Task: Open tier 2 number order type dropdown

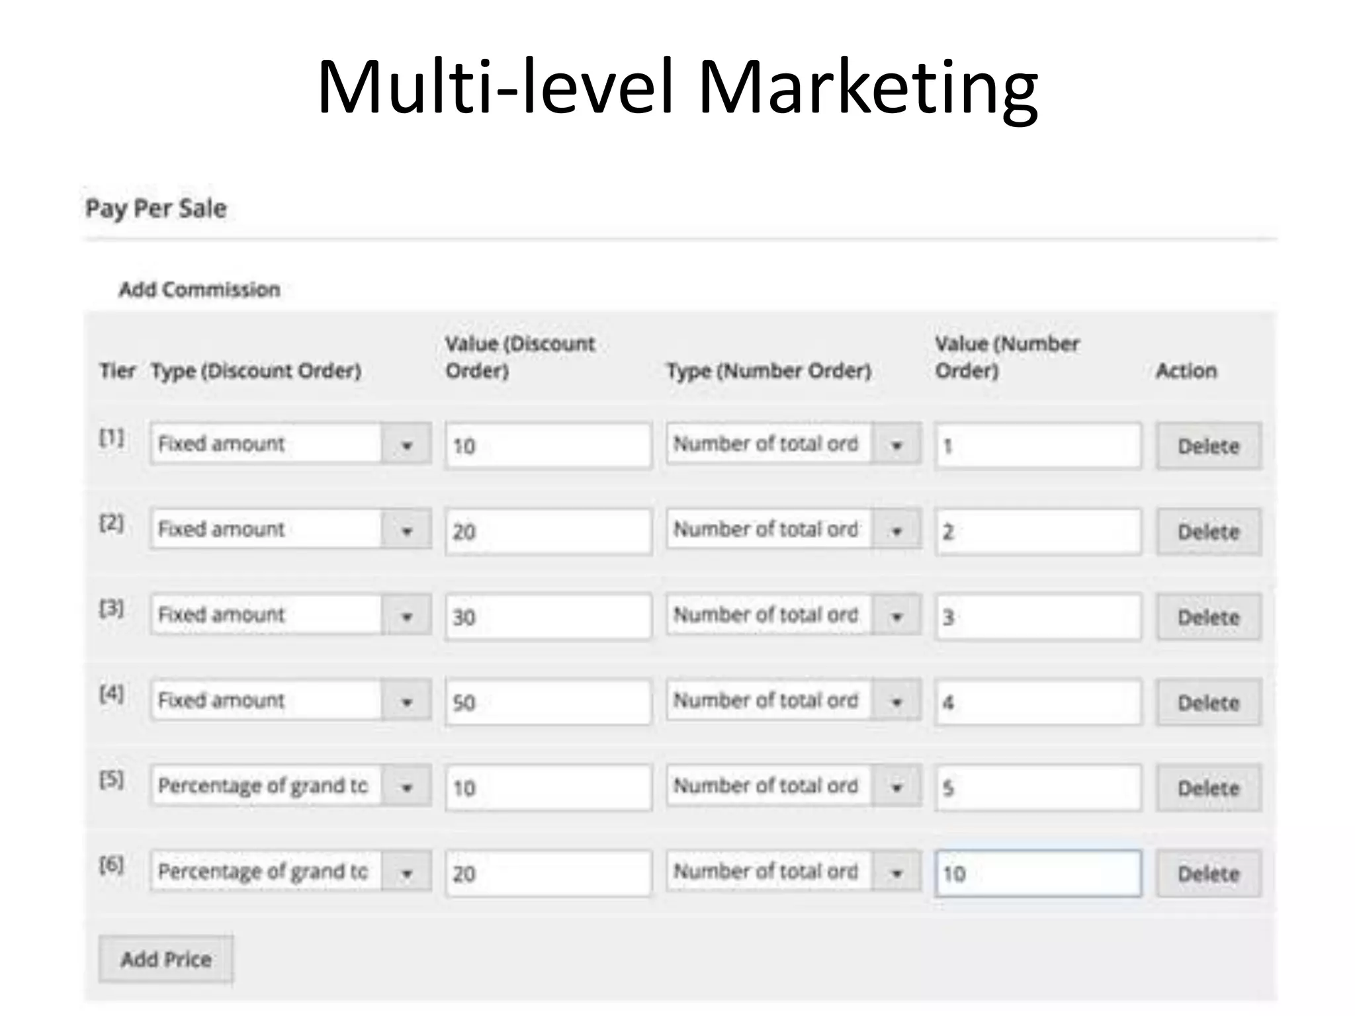Action: coord(793,529)
